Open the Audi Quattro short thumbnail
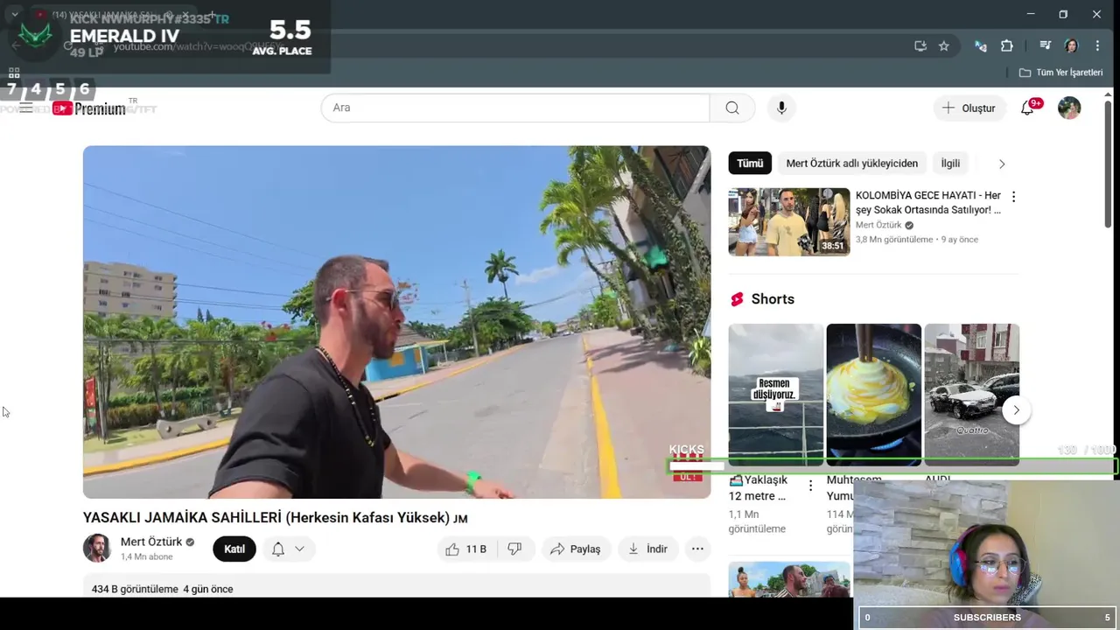 (972, 395)
